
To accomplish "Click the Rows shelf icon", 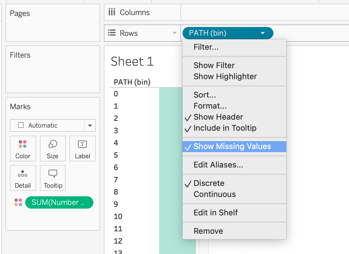I will click(x=112, y=33).
